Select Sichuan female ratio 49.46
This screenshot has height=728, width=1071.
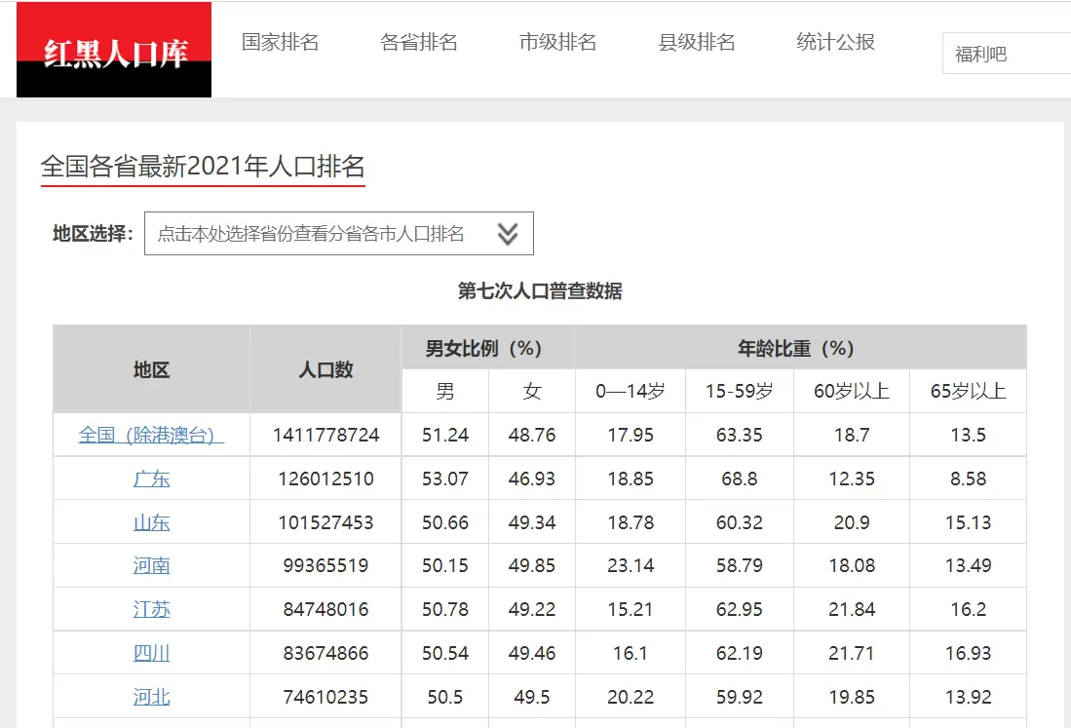532,653
